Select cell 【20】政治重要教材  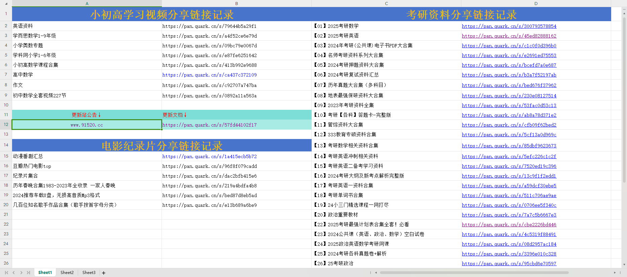point(386,215)
